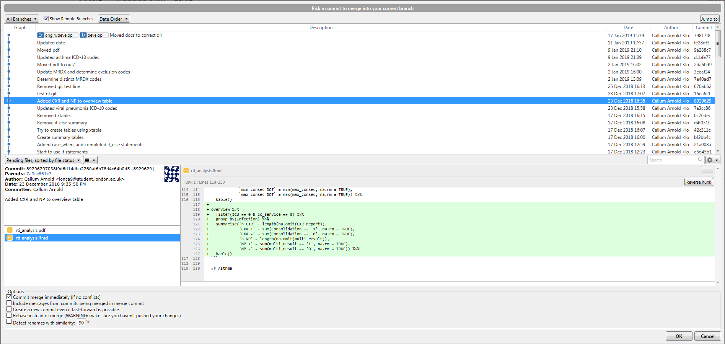Viewport: 725px width, 344px height.
Task: Click the graph node of 'Updated date' commit
Action: pos(9,42)
